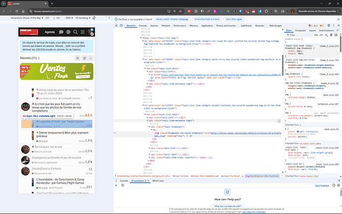
Task: Expand the div topic-item-stats clearfix node
Action: 150,157
